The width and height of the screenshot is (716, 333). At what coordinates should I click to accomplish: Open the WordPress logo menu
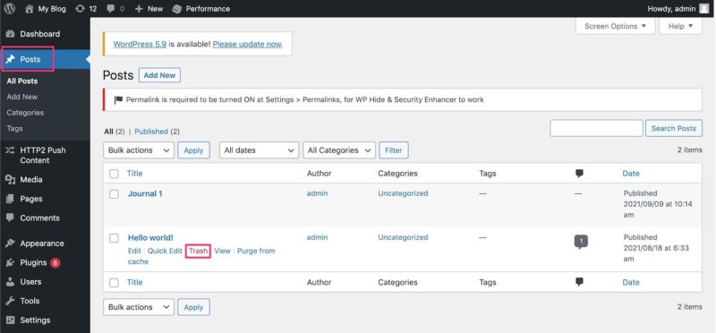click(10, 9)
